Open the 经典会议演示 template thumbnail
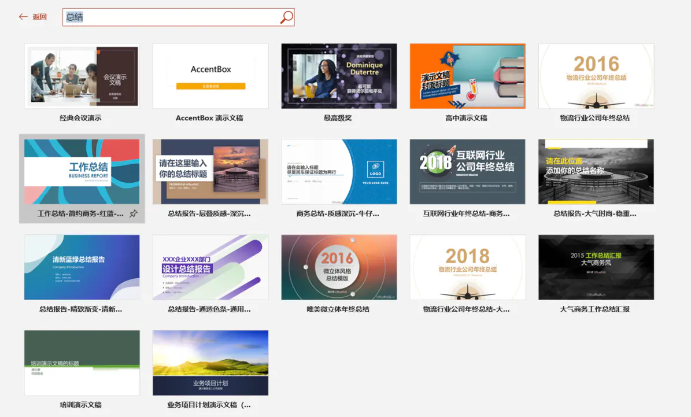This screenshot has width=691, height=417. (82, 76)
